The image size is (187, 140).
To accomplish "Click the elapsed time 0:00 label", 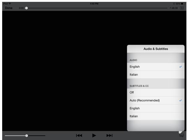I will pos(21,8).
